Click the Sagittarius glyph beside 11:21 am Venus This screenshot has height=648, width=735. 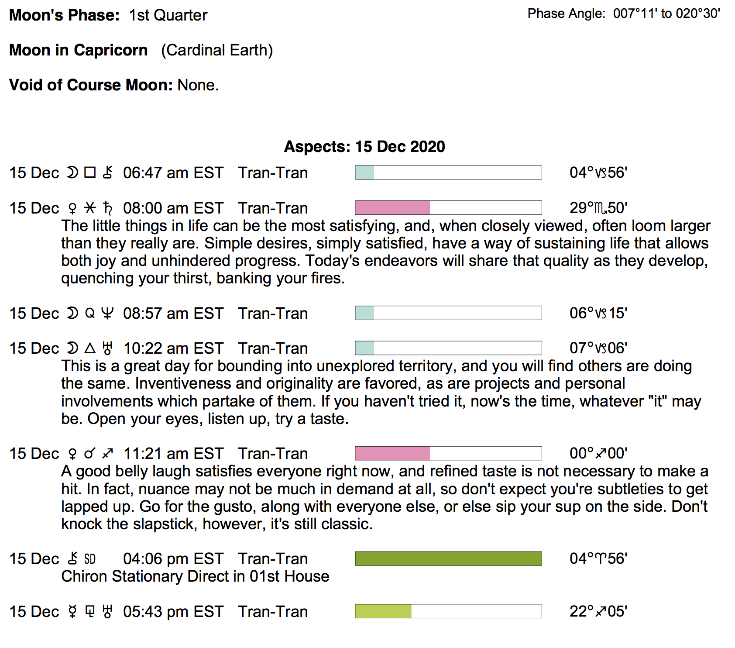[107, 454]
